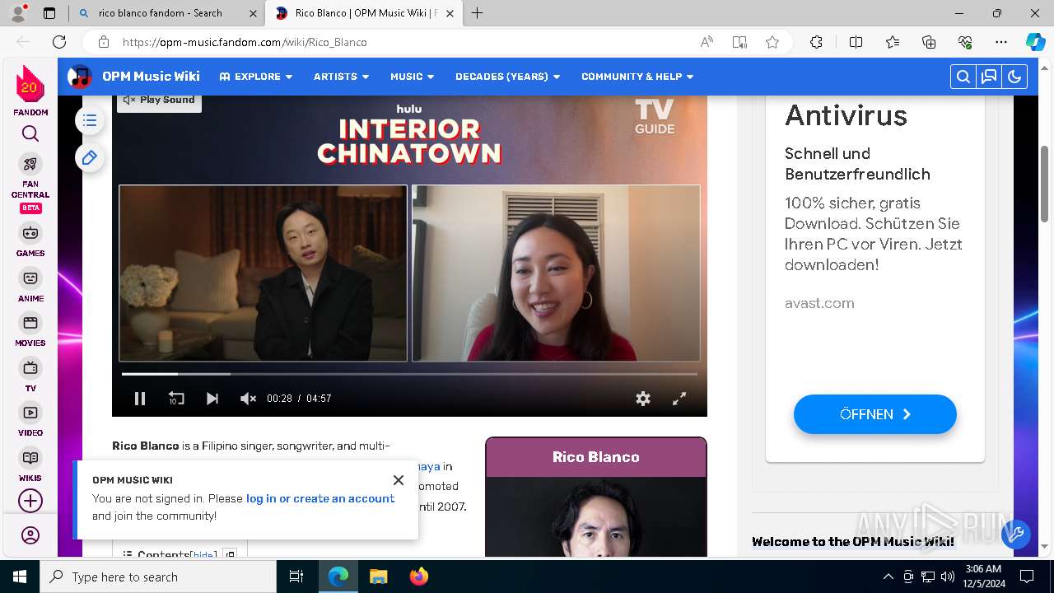View site information lock icon
Screen dimensions: 1054x593
[103, 42]
